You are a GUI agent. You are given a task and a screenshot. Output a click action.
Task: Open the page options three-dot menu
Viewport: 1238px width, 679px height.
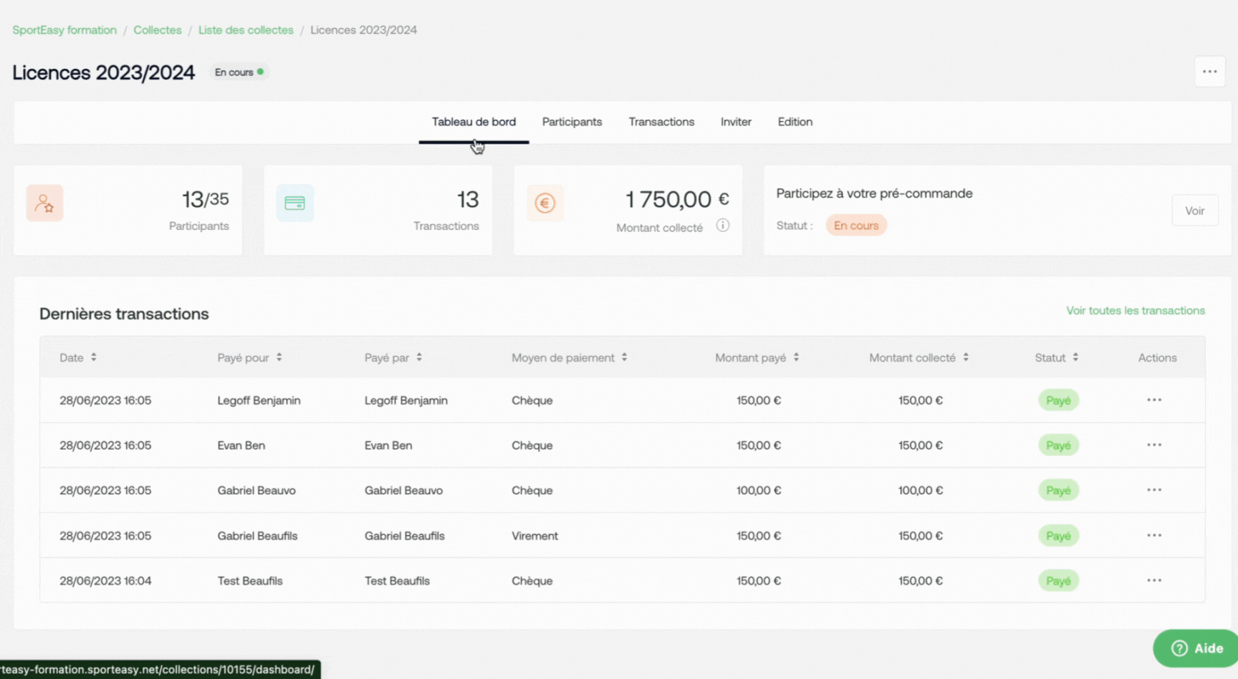click(x=1210, y=72)
